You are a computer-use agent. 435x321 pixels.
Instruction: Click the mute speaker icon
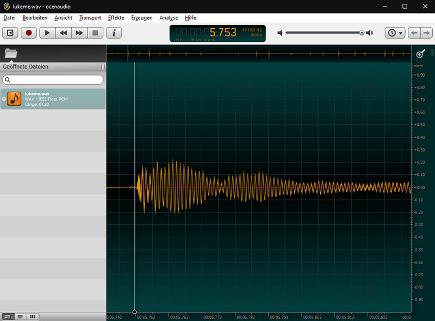(280, 33)
